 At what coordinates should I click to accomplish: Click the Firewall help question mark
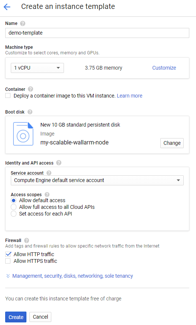point(26,240)
